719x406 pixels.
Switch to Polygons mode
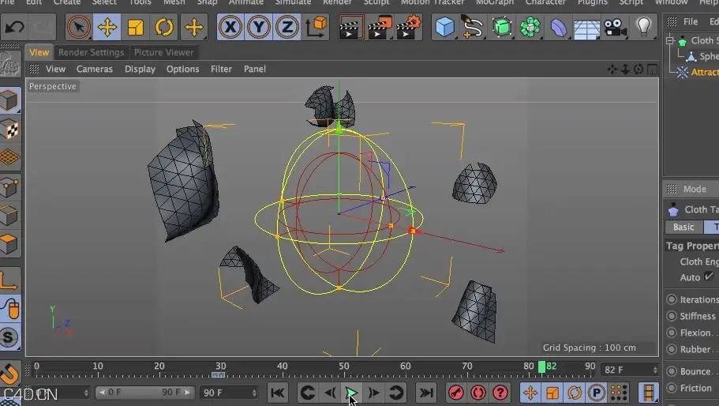point(9,243)
